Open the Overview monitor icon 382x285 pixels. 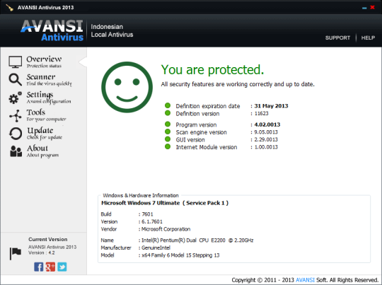pyautogui.click(x=15, y=62)
